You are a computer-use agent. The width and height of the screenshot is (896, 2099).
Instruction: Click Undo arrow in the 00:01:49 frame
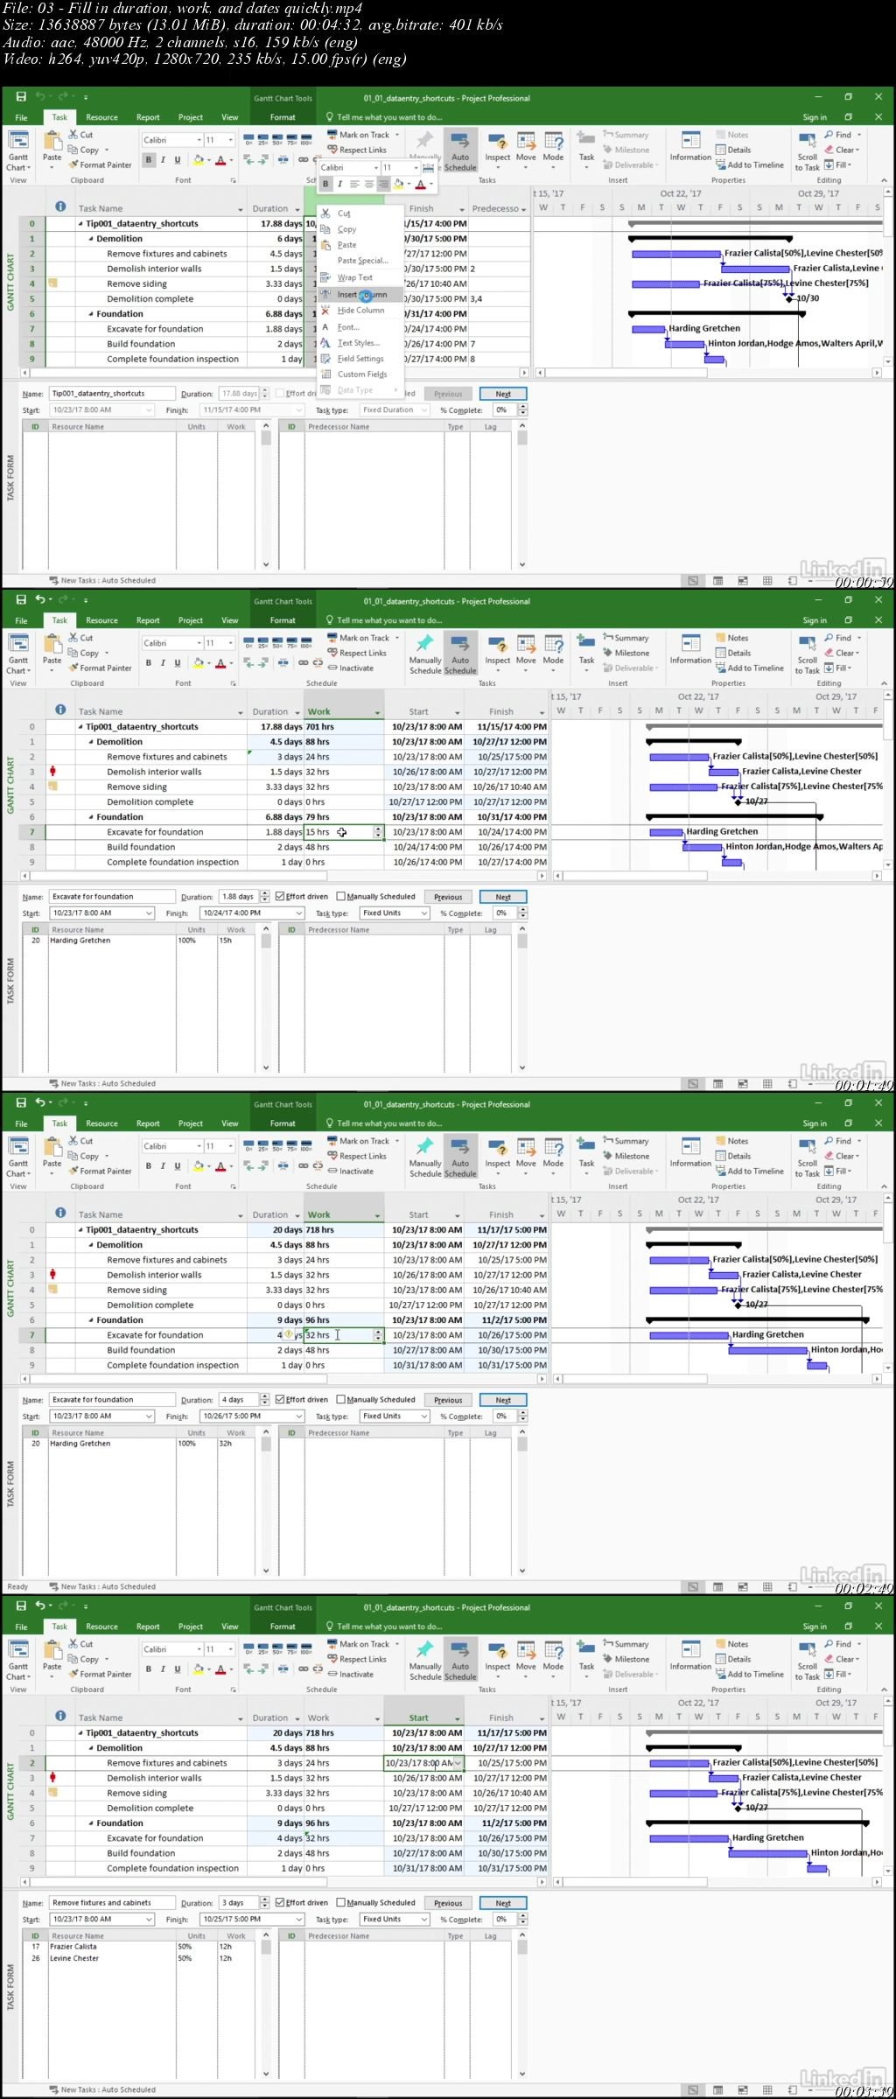tap(40, 600)
